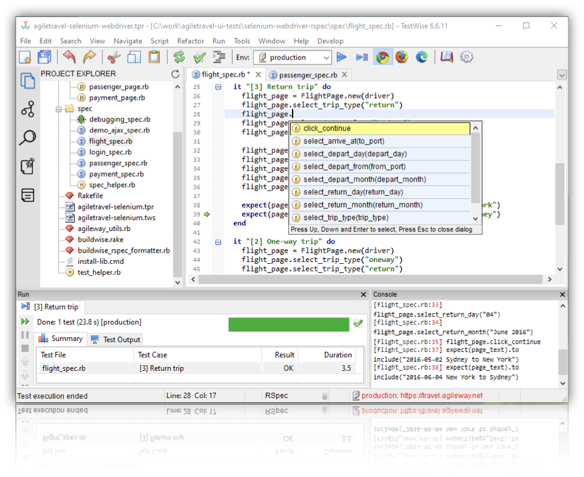584x477 pixels.
Task: Select the Edge browser icon
Action: 422,58
